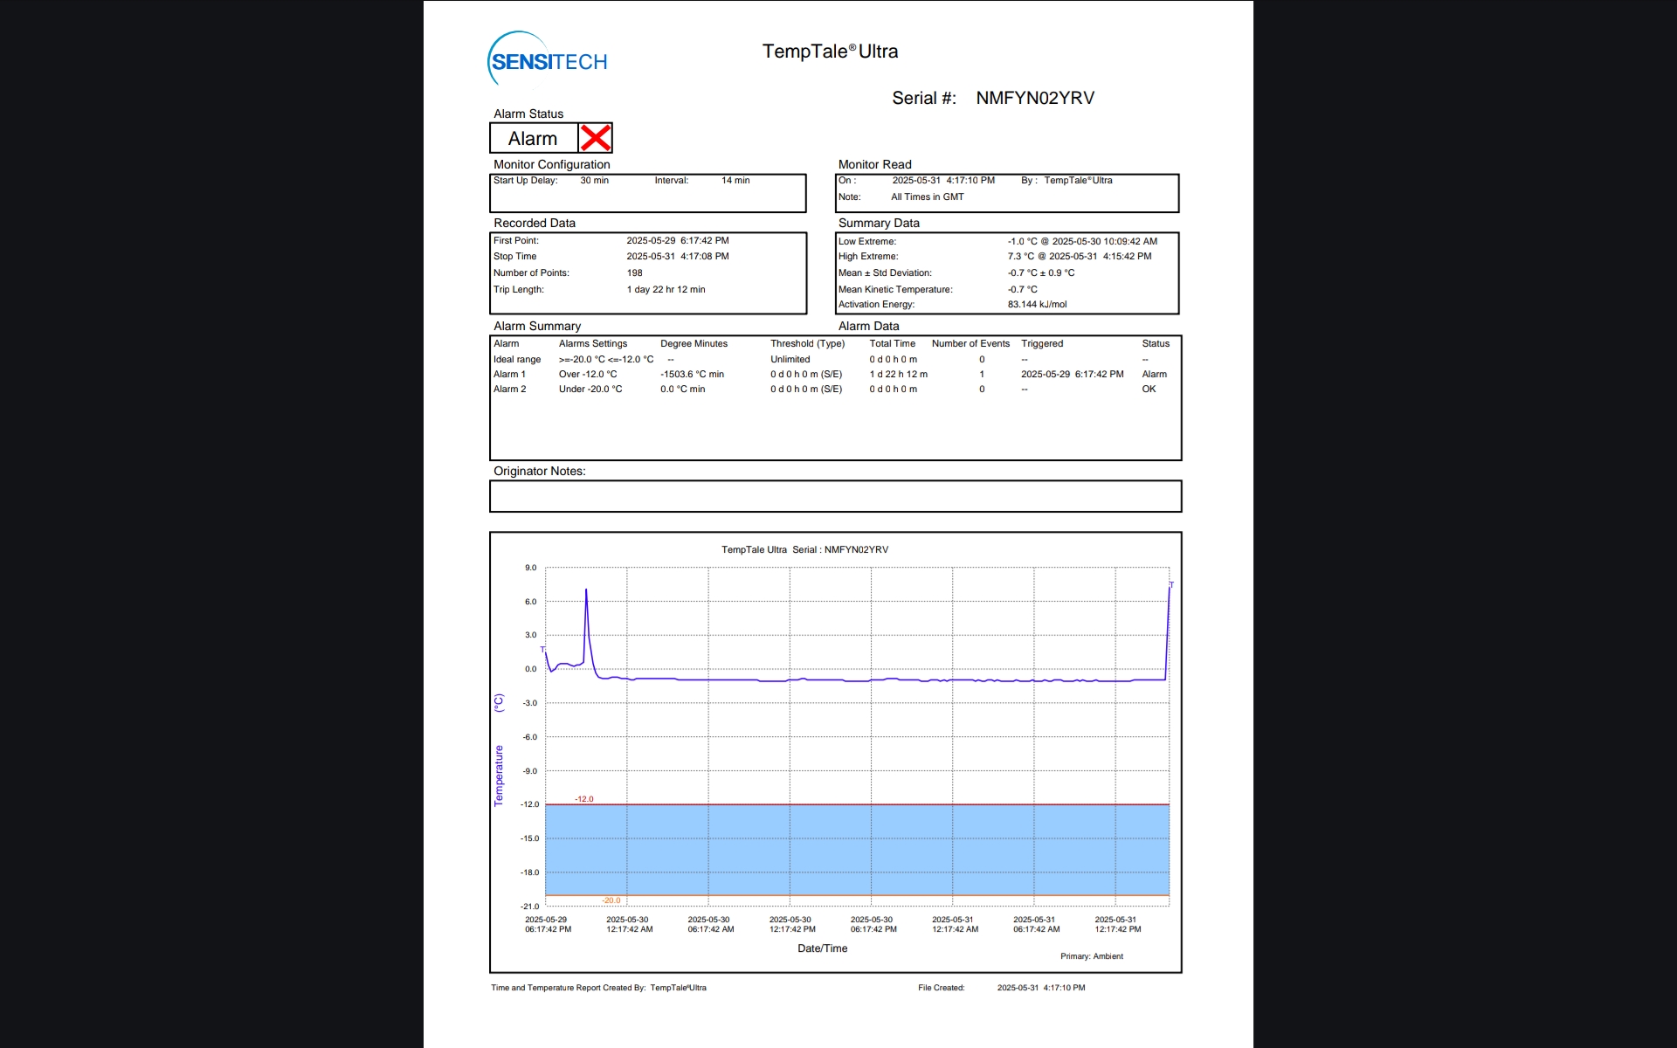Select Start Up Delay value 30 min

(595, 181)
